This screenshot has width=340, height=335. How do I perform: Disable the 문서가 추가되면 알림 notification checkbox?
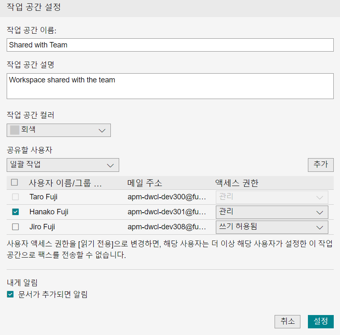pyautogui.click(x=10, y=294)
